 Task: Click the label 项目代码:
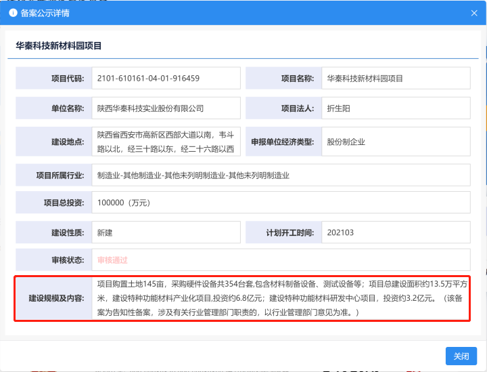click(68, 79)
